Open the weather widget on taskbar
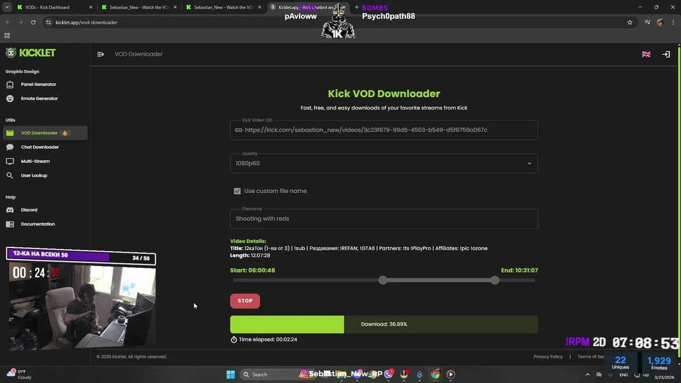This screenshot has width=681, height=383. coord(20,374)
